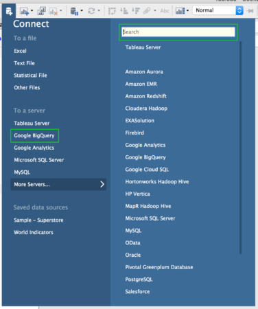Select Microsoft SQL Server in the server list

click(150, 218)
